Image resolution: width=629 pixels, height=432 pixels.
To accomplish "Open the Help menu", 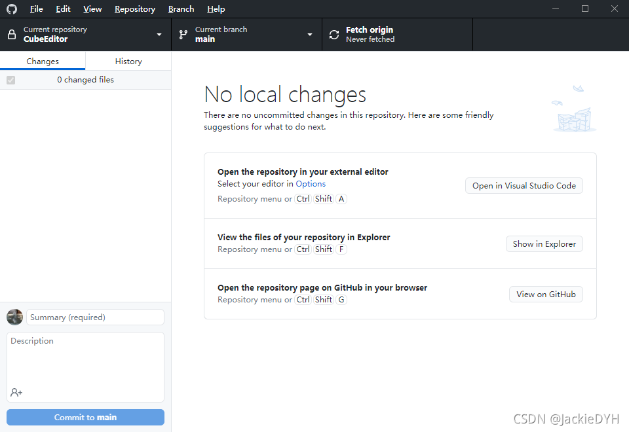I will point(216,9).
